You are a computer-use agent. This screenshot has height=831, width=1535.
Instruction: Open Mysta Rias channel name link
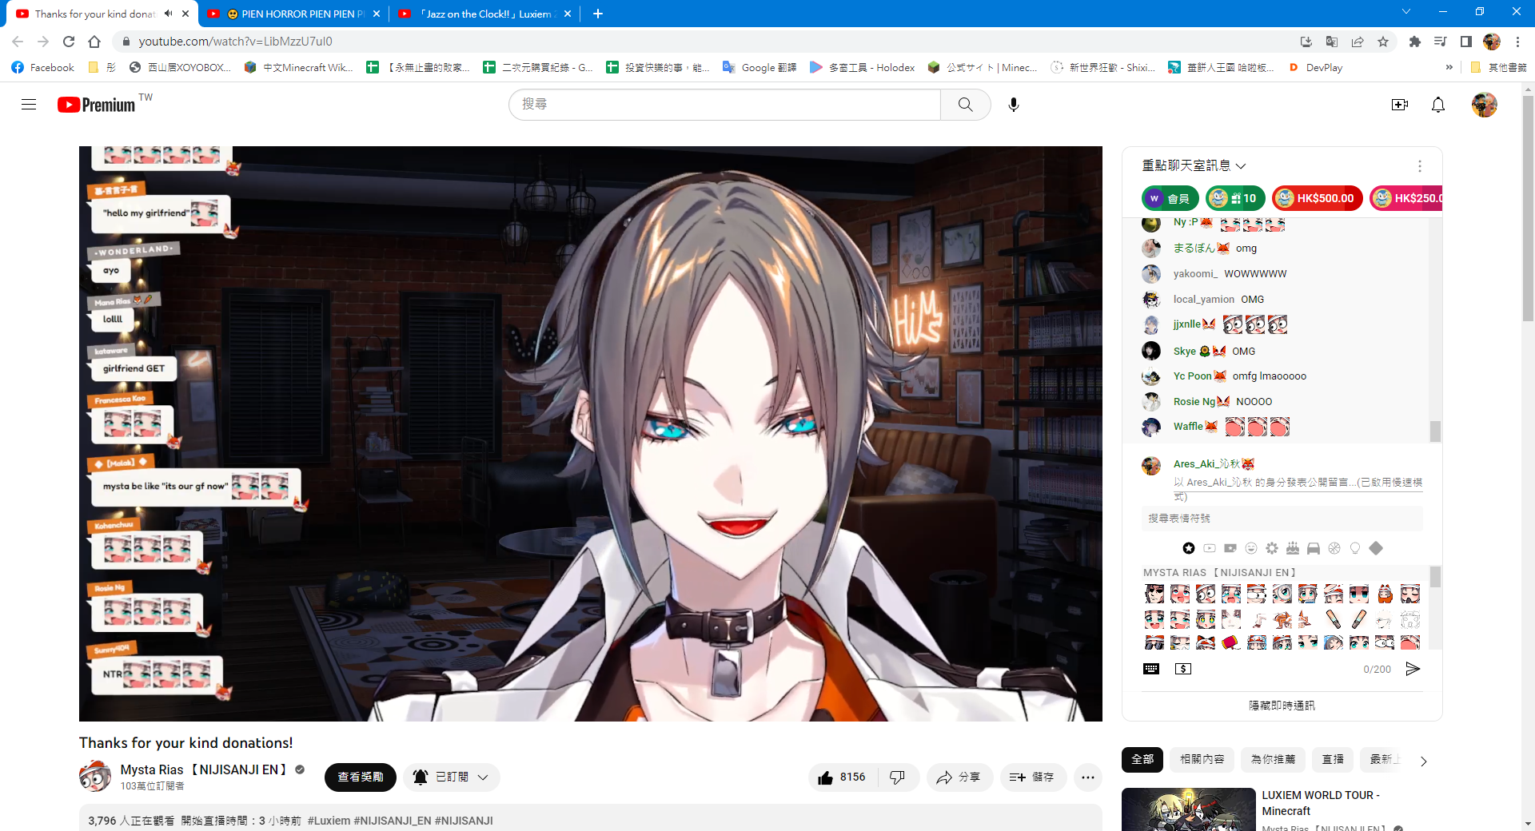(203, 769)
